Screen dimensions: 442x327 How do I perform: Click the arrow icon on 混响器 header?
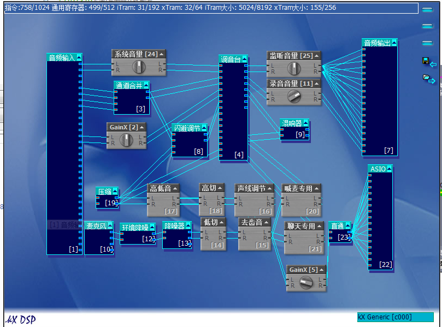point(306,123)
